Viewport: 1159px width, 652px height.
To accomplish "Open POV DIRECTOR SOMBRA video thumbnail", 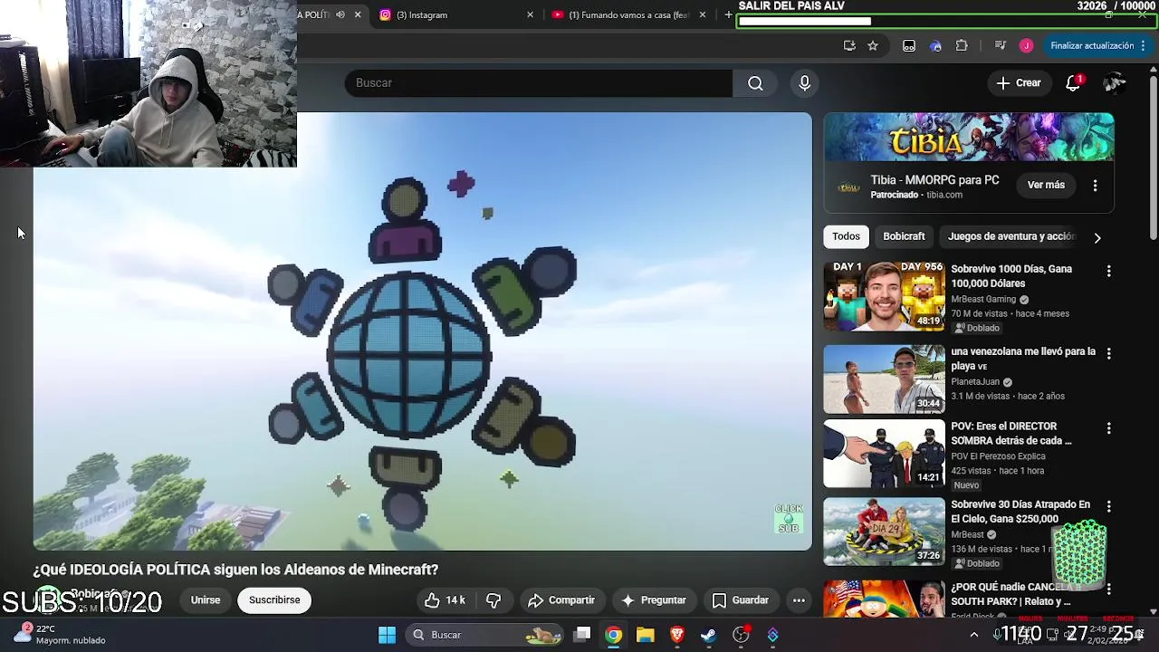I will coord(884,453).
